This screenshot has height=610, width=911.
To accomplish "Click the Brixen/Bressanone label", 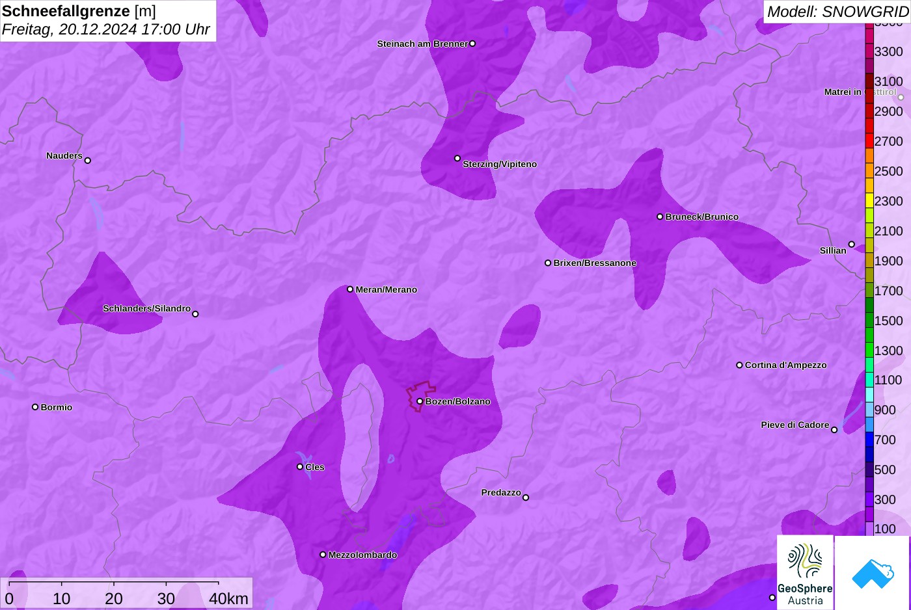I will click(595, 263).
